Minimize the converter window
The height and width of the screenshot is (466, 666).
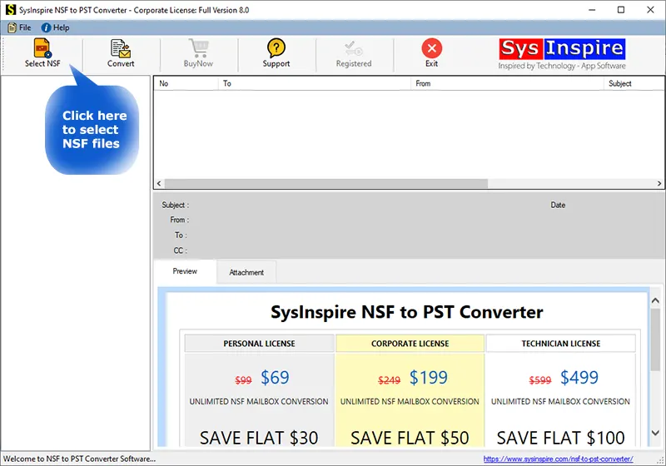[x=592, y=10]
